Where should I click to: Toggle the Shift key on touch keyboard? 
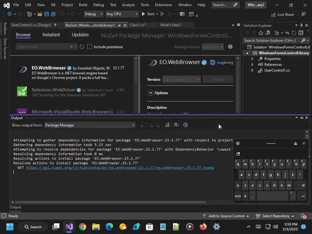238,186
